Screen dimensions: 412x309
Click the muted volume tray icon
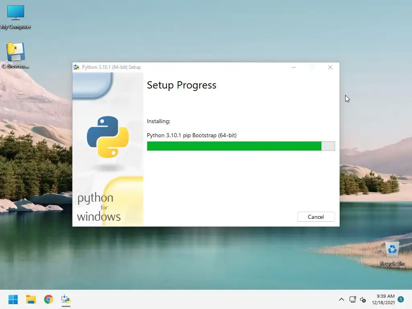pyautogui.click(x=363, y=299)
